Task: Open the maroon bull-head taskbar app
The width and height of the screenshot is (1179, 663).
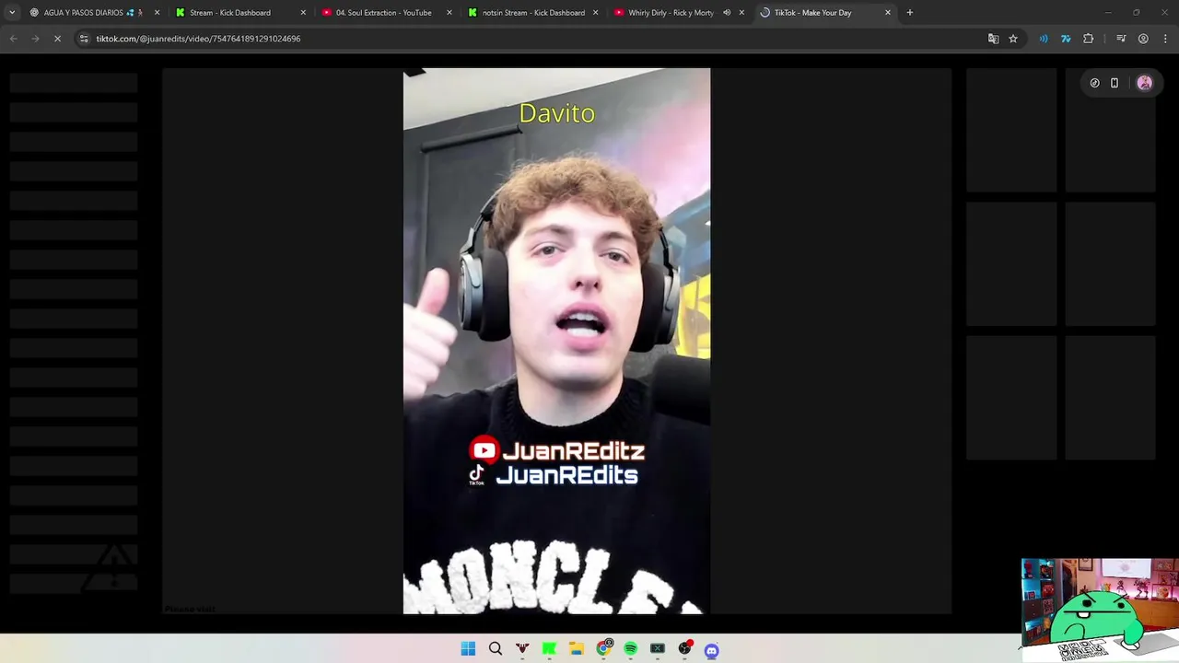Action: 522,649
